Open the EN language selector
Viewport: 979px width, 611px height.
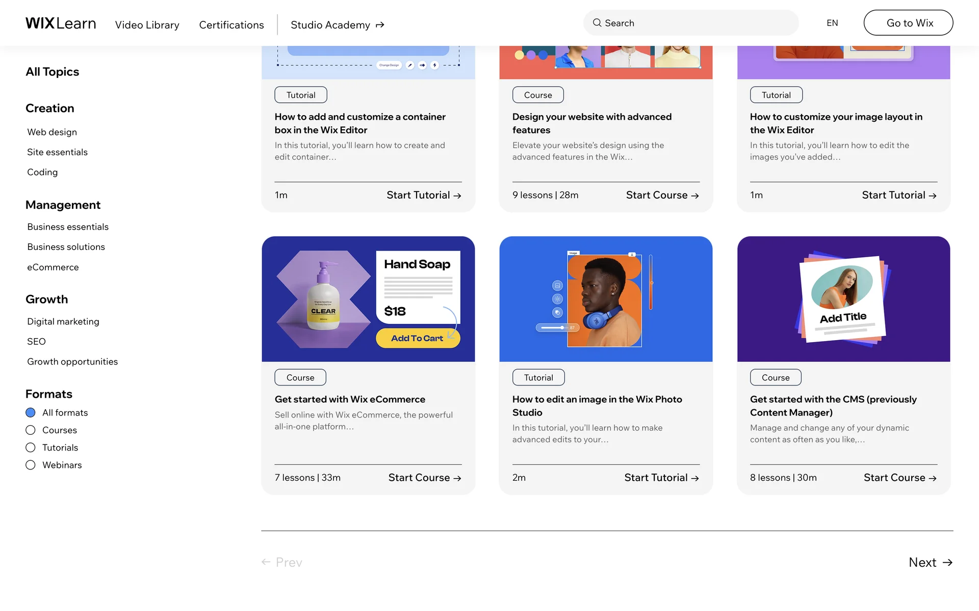point(832,23)
